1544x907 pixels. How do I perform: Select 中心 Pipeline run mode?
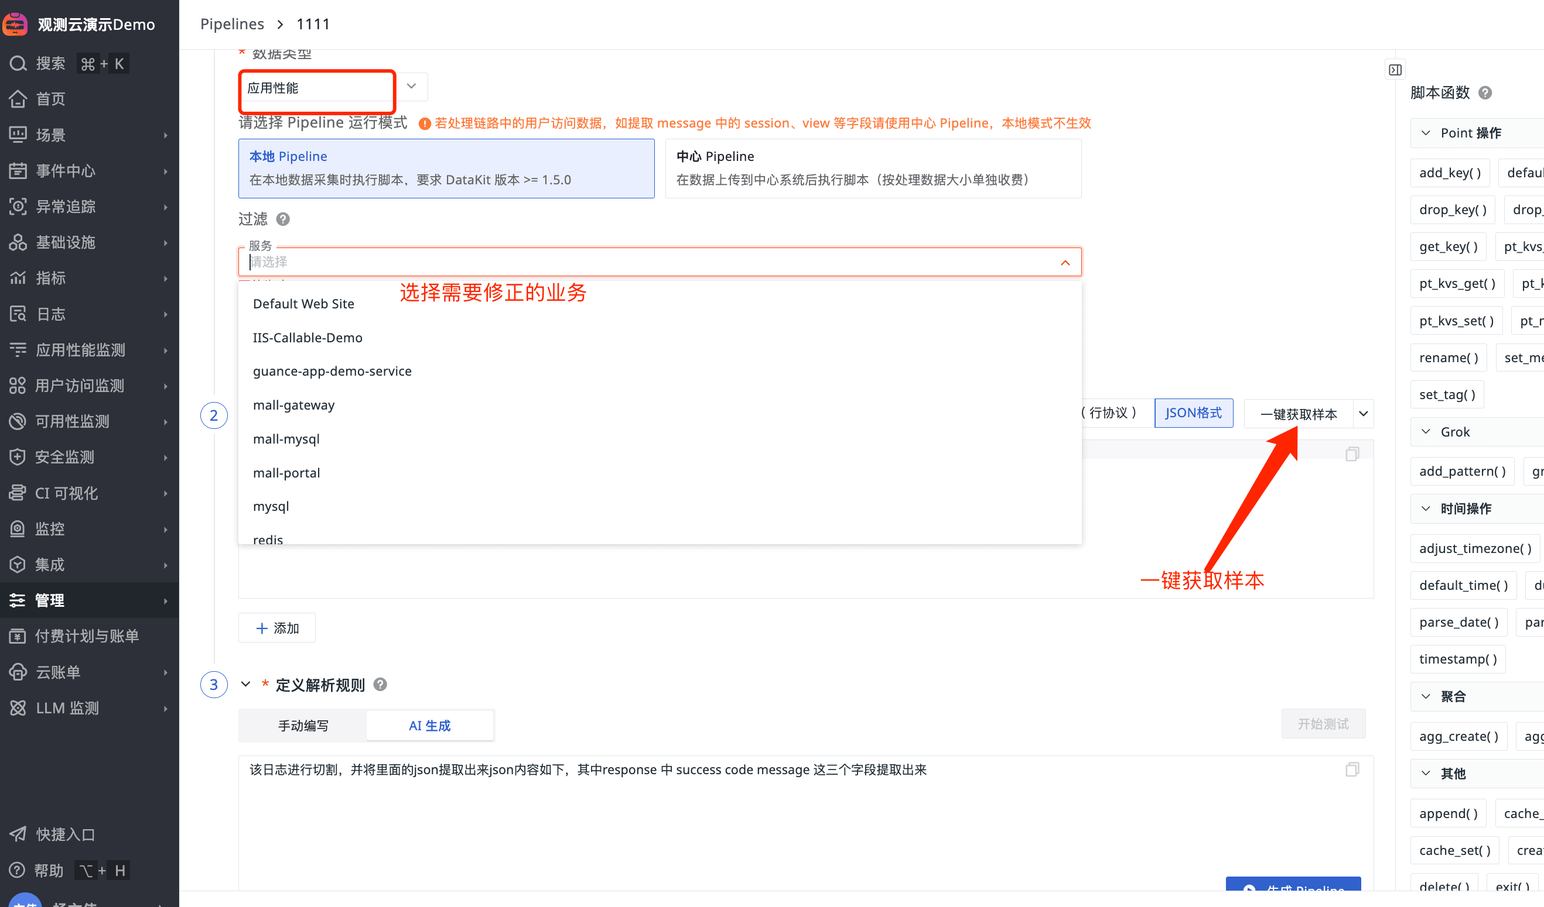(x=873, y=169)
